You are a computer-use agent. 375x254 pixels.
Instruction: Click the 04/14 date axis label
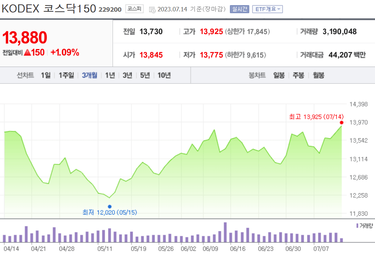pyautogui.click(x=11, y=249)
